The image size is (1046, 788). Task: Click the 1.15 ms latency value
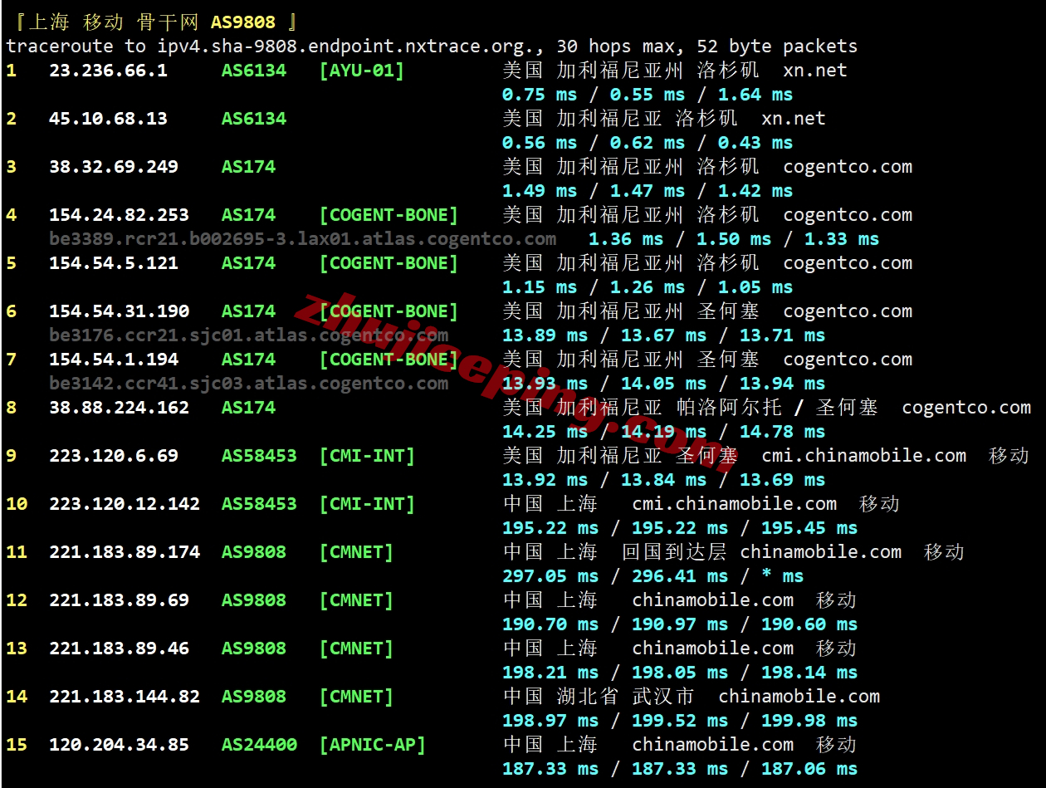pos(540,287)
